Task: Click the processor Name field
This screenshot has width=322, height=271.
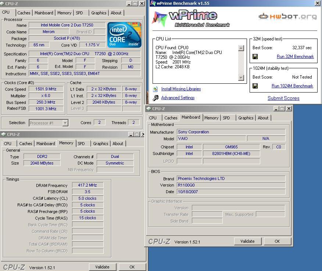Action: pyautogui.click(x=67, y=25)
